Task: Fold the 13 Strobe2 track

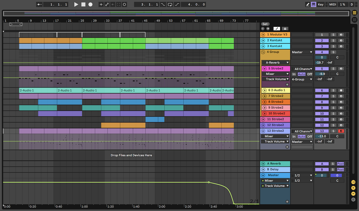Action: click(x=263, y=131)
